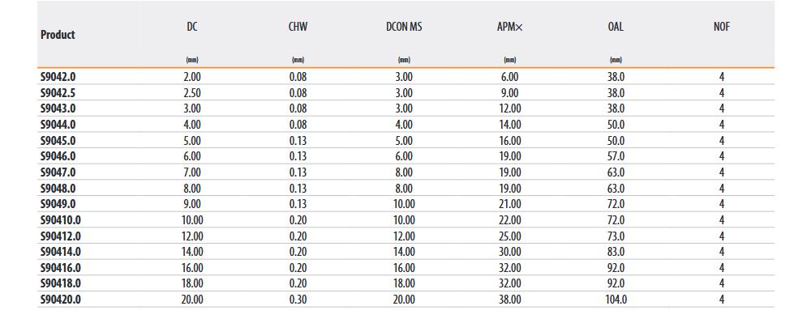This screenshot has height=319, width=811.
Task: Click the OAL column header
Action: 616,27
